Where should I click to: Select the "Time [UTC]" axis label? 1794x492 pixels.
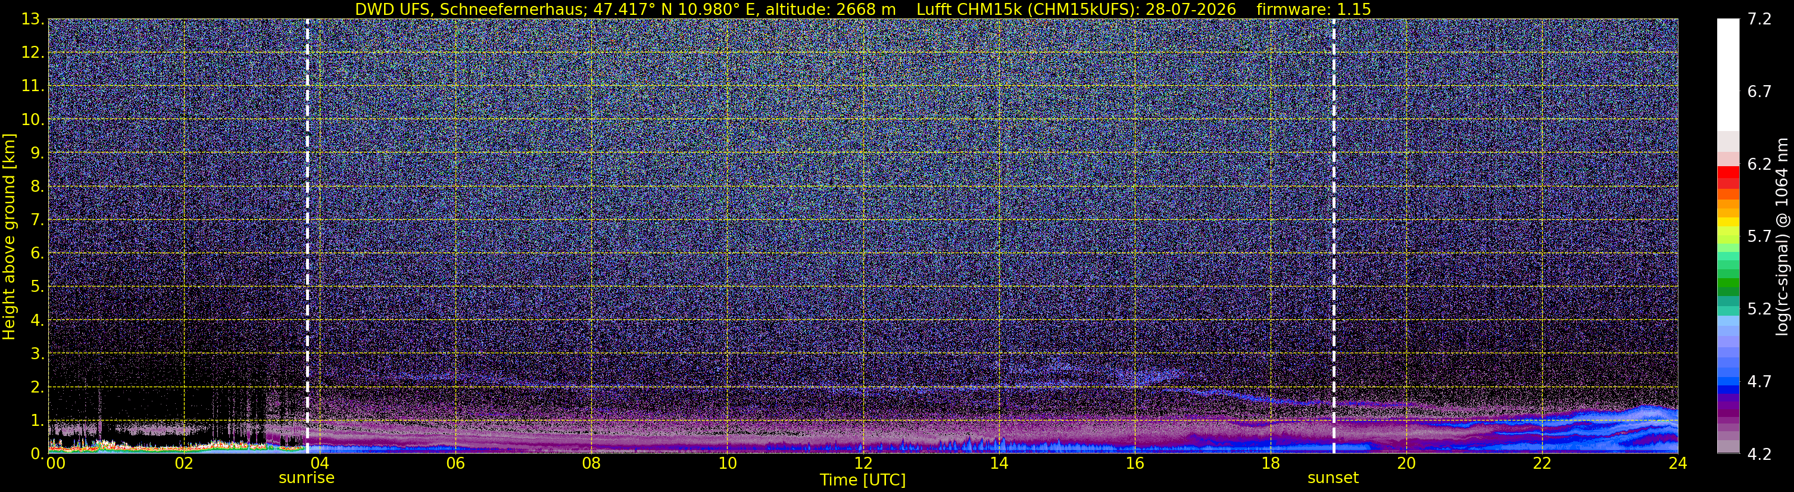point(863,480)
